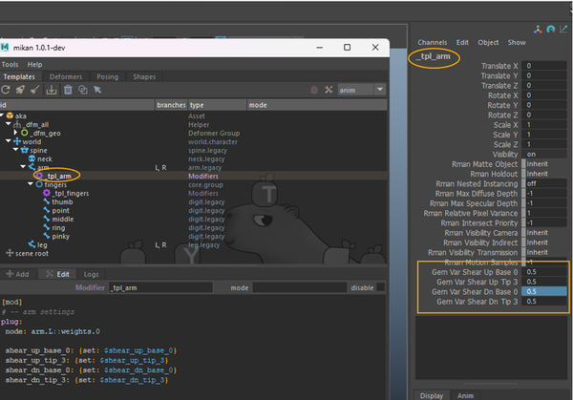
Task: Open the Help menu in mikan
Action: pyautogui.click(x=34, y=64)
